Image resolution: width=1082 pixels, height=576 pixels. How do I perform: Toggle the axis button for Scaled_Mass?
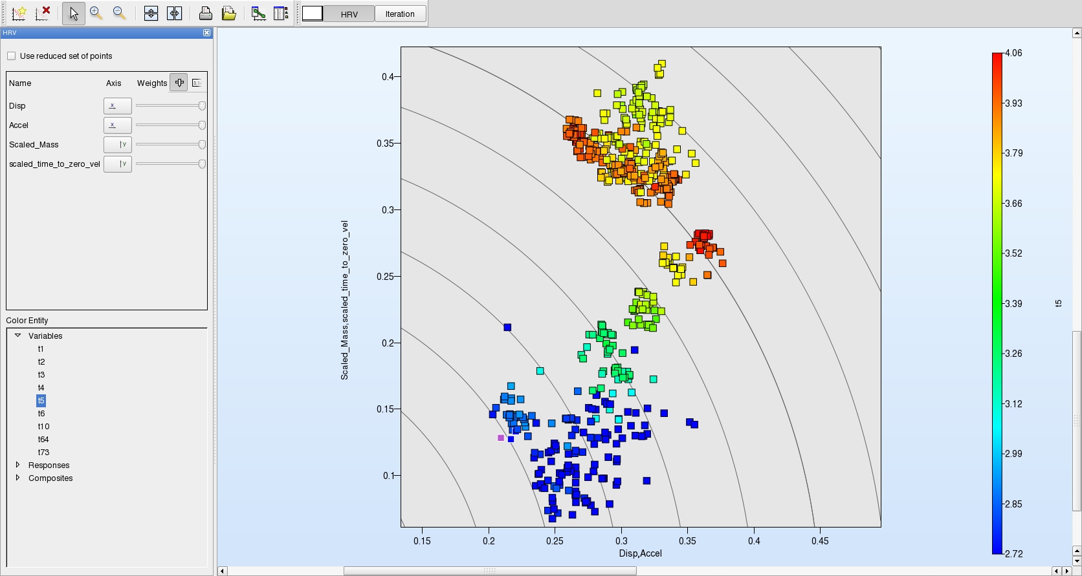coord(118,145)
